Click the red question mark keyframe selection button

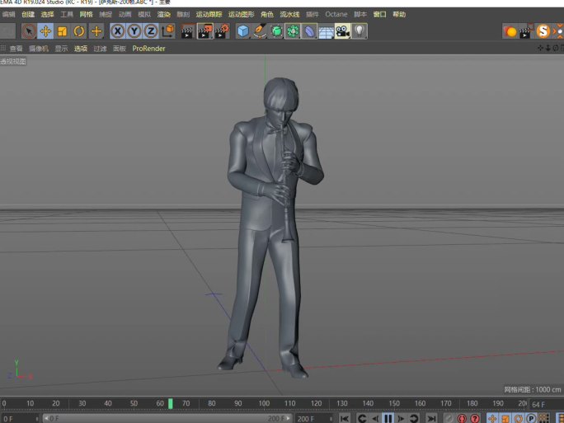click(x=475, y=418)
